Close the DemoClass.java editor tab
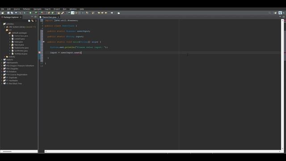Viewport: 286px width, 161px height. pos(59,17)
